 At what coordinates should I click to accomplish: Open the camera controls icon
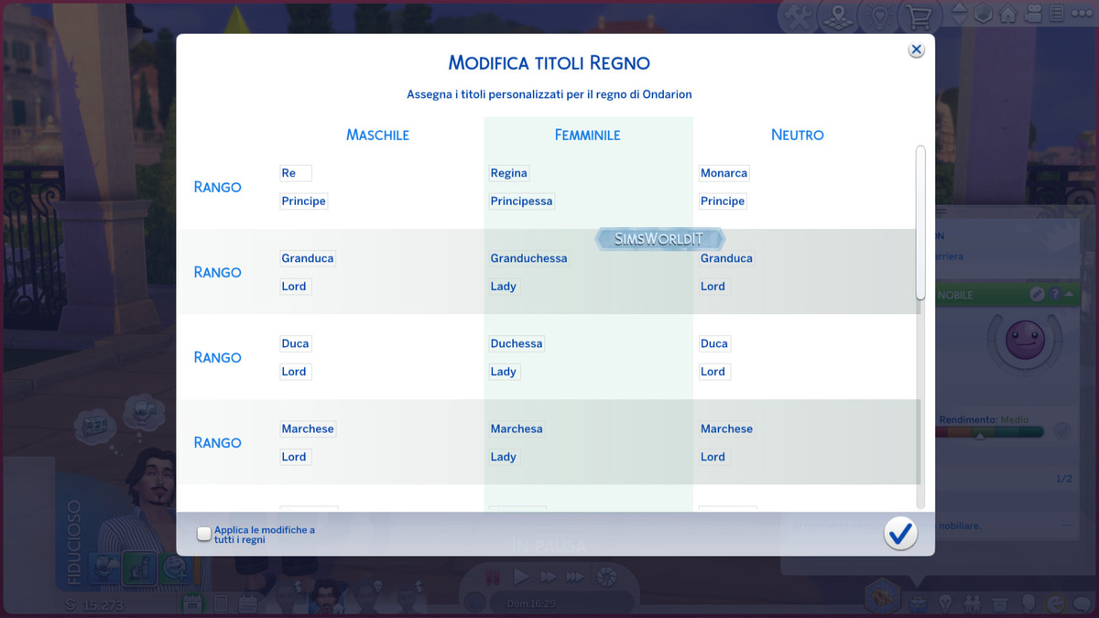coord(1033,15)
